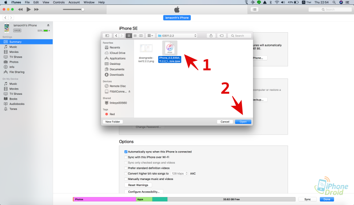Select icon view in file dialog toolbar
Viewport: 354px width, 205px height.
click(129, 35)
